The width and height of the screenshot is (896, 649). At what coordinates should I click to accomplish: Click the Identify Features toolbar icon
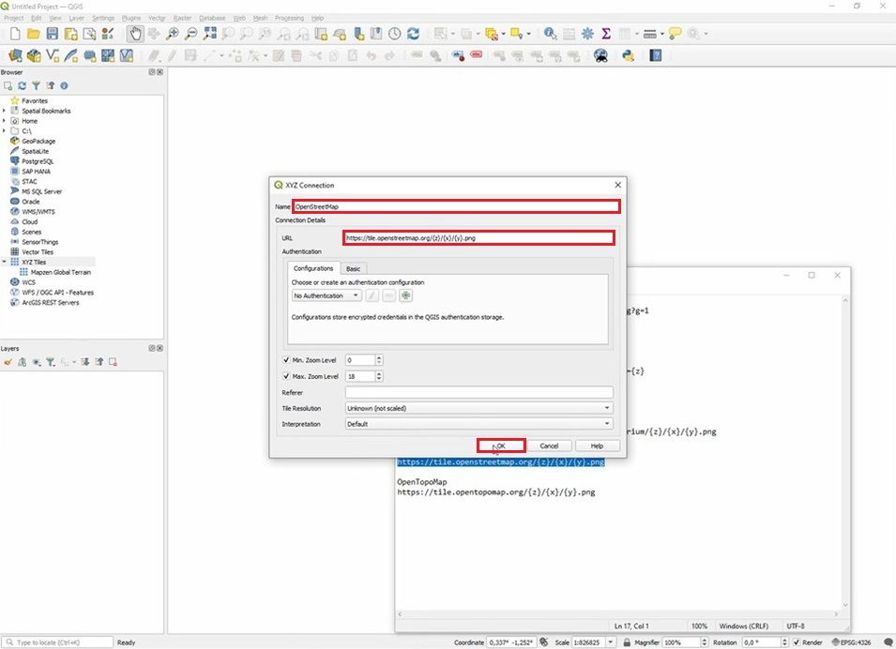tap(550, 34)
